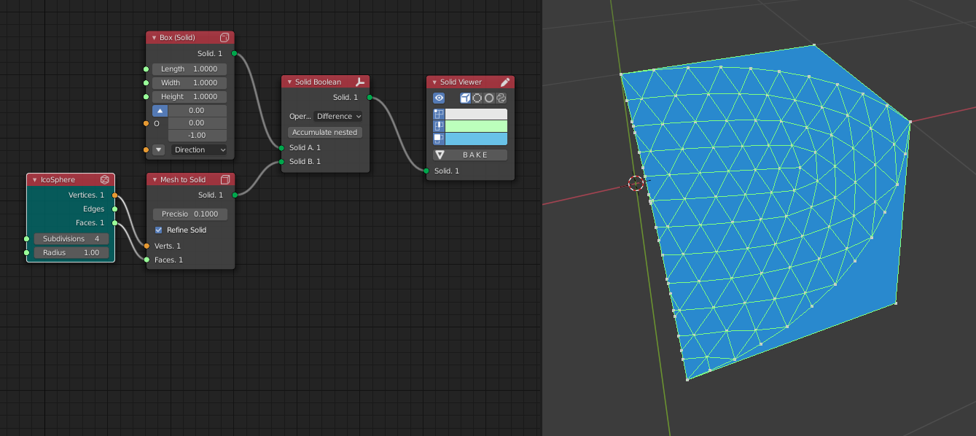Toggle the Accumulate nested option
The image size is (976, 436).
point(325,132)
